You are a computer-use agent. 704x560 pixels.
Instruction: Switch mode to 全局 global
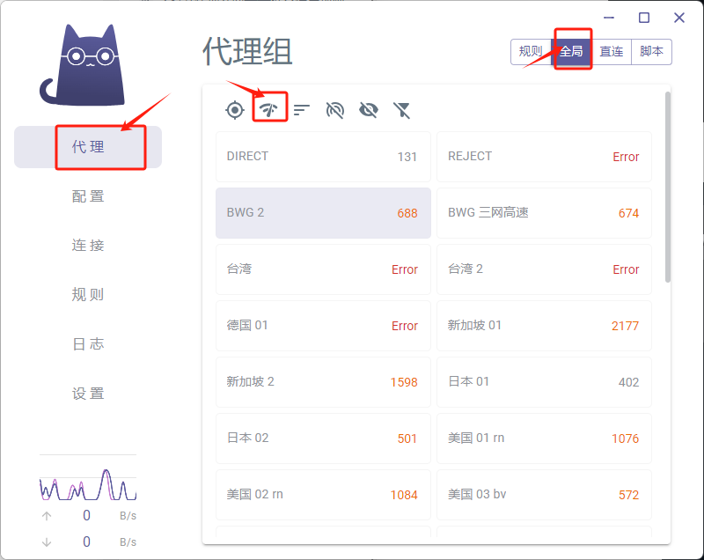[571, 52]
